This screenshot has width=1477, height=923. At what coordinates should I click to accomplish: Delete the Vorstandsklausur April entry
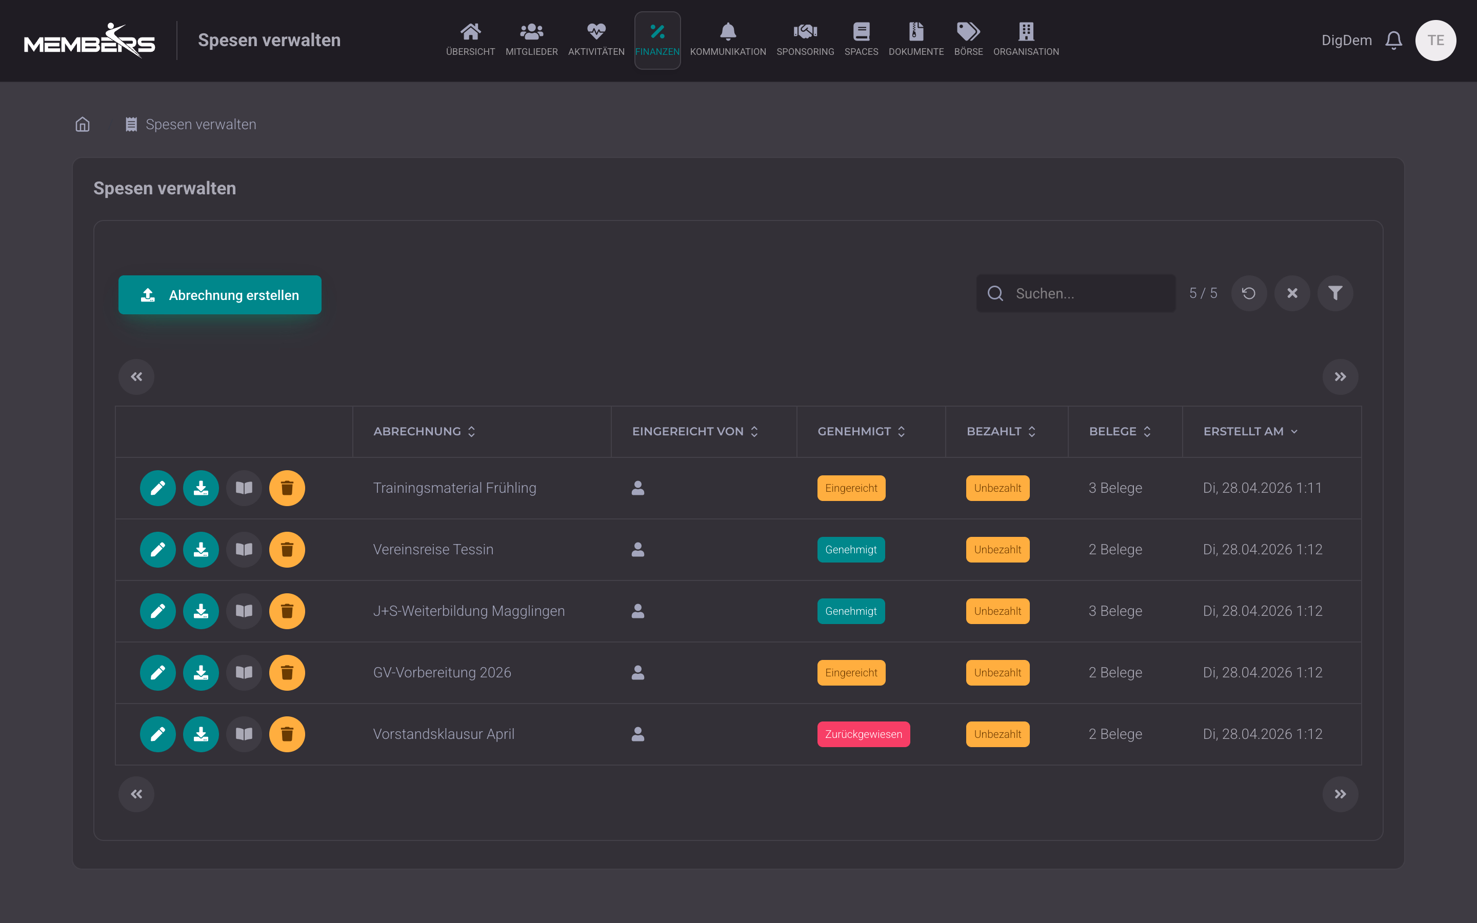(287, 734)
